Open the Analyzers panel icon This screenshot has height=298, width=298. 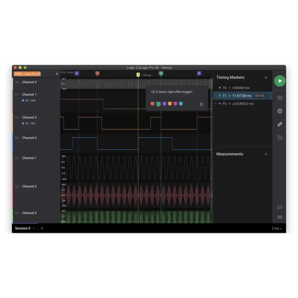click(280, 111)
